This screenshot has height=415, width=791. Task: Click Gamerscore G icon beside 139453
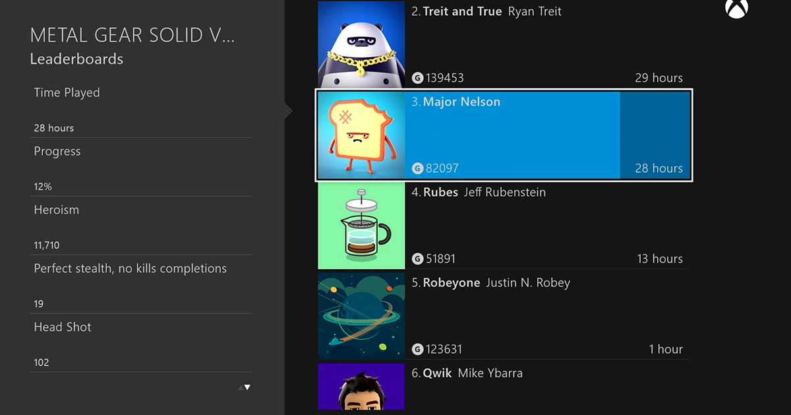coord(417,78)
